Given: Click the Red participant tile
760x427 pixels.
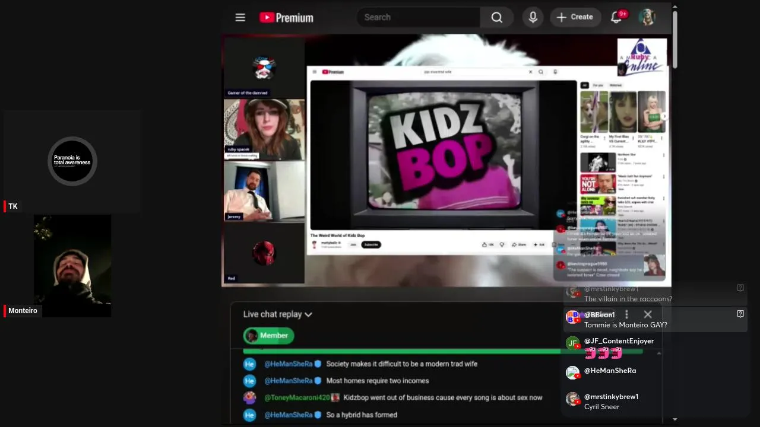Looking at the screenshot, I should 264,253.
